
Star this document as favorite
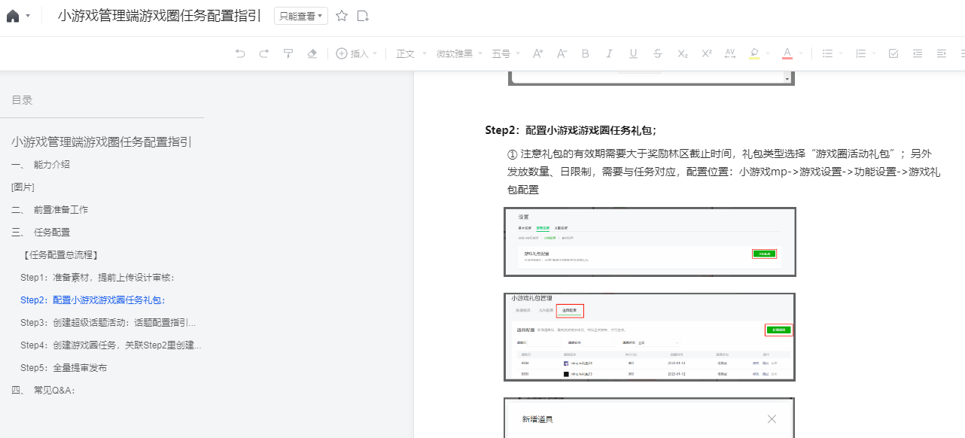(342, 16)
